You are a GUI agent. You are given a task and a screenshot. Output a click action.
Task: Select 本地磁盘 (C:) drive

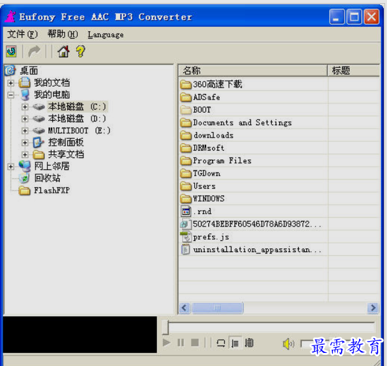(x=77, y=107)
